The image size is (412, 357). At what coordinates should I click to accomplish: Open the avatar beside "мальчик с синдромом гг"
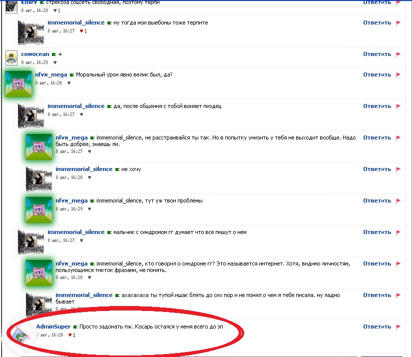(31, 241)
